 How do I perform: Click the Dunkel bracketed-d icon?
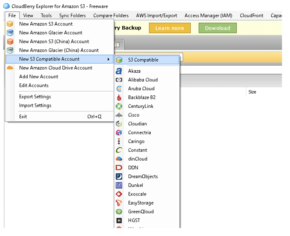[119, 185]
